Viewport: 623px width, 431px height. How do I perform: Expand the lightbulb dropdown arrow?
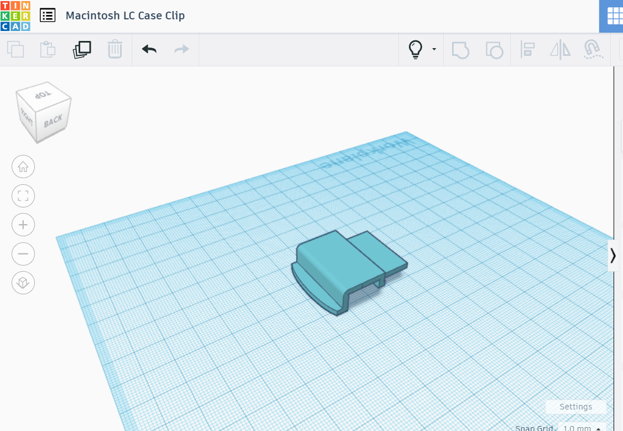tap(433, 49)
